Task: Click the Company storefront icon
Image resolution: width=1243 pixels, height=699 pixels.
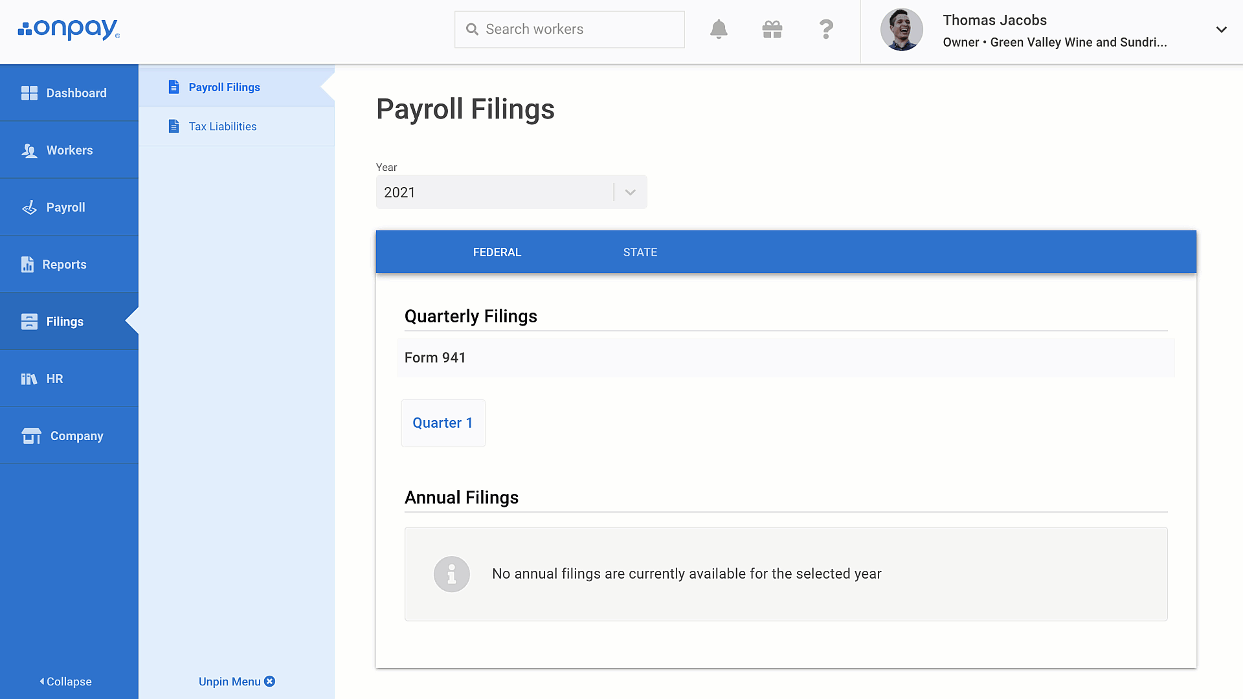Action: pos(31,436)
